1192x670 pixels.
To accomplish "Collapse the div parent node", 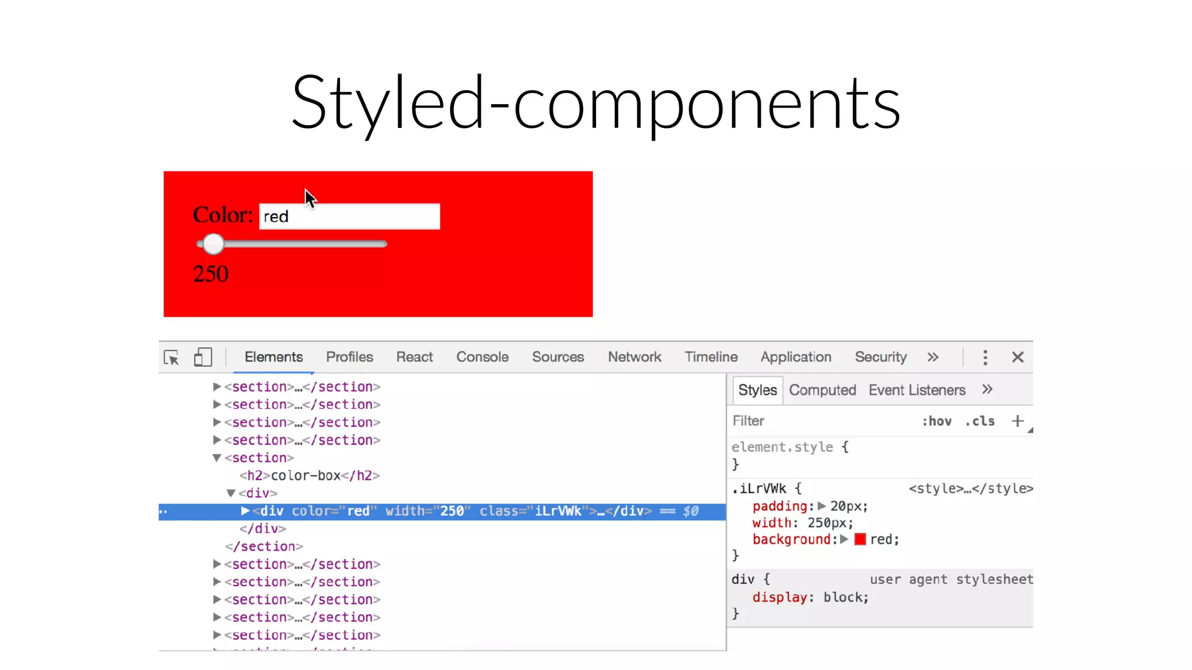I will point(231,493).
